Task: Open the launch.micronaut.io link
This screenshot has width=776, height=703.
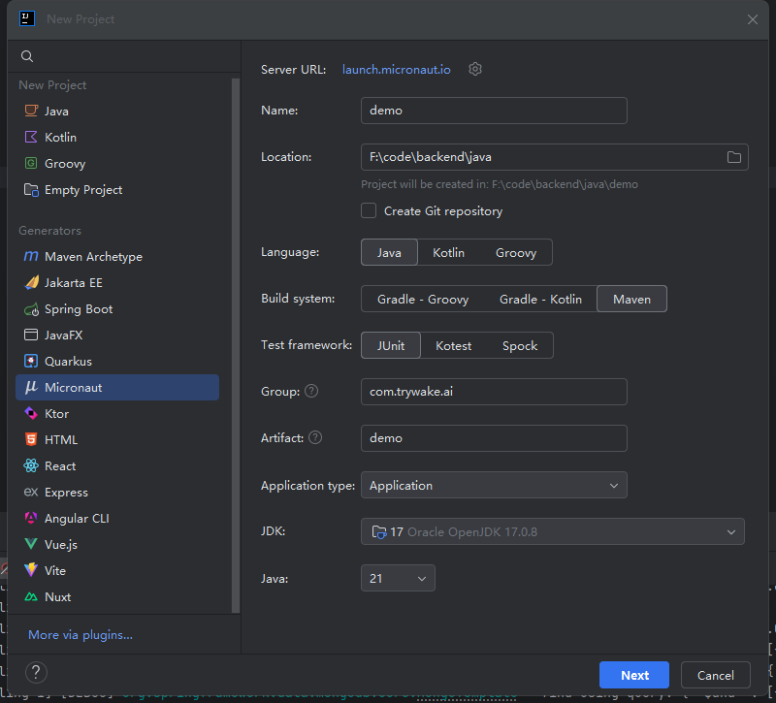Action: pyautogui.click(x=397, y=69)
